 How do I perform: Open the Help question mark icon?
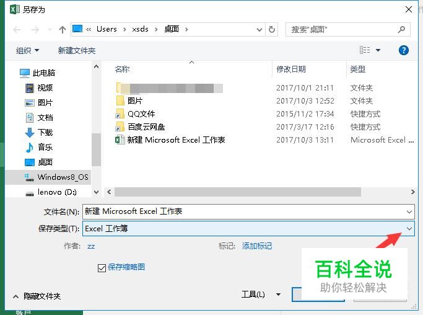point(404,50)
